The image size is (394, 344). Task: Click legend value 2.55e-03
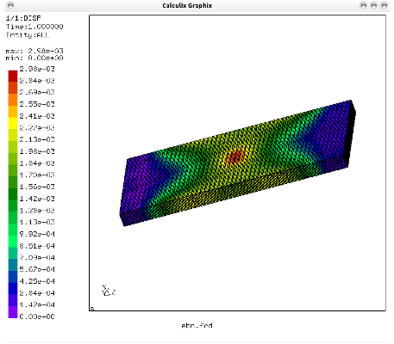point(37,104)
